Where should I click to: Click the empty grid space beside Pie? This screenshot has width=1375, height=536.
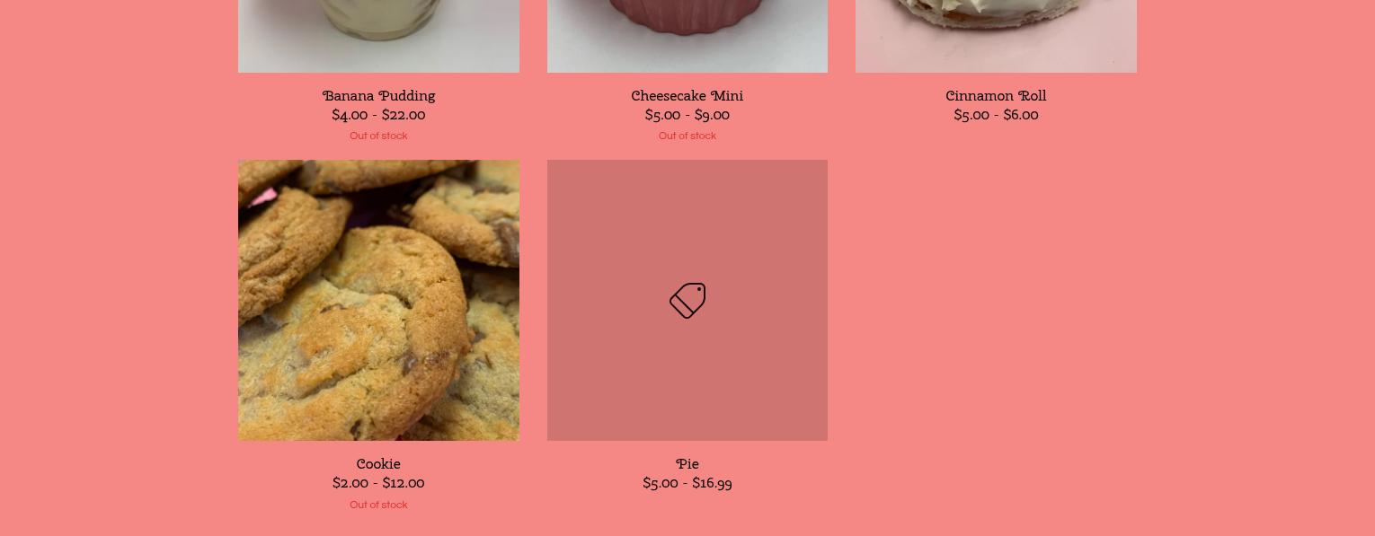996,300
